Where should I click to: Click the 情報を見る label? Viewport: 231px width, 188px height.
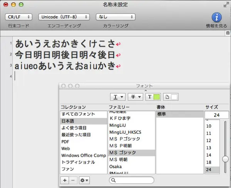pyautogui.click(x=216, y=26)
